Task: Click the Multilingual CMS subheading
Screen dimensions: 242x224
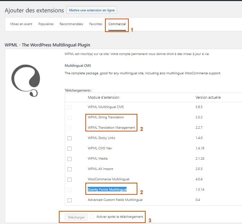Action: (x=78, y=66)
